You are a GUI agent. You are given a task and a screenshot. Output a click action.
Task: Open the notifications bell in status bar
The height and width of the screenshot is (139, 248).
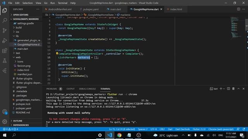pos(244,129)
